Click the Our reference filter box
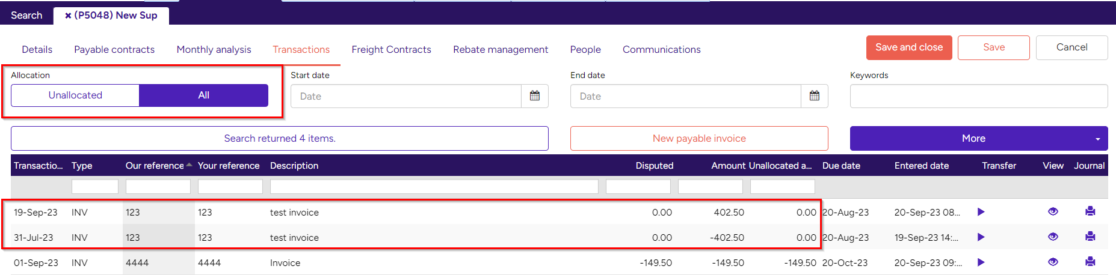The image size is (1116, 275). point(158,187)
